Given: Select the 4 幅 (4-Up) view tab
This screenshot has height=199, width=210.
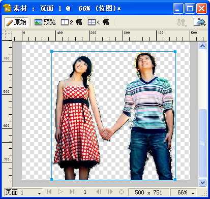Looking at the screenshot, I should 99,22.
